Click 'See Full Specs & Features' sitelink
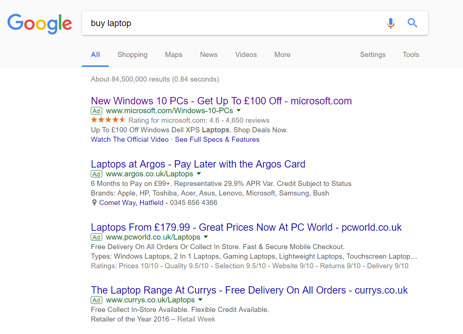 (217, 140)
